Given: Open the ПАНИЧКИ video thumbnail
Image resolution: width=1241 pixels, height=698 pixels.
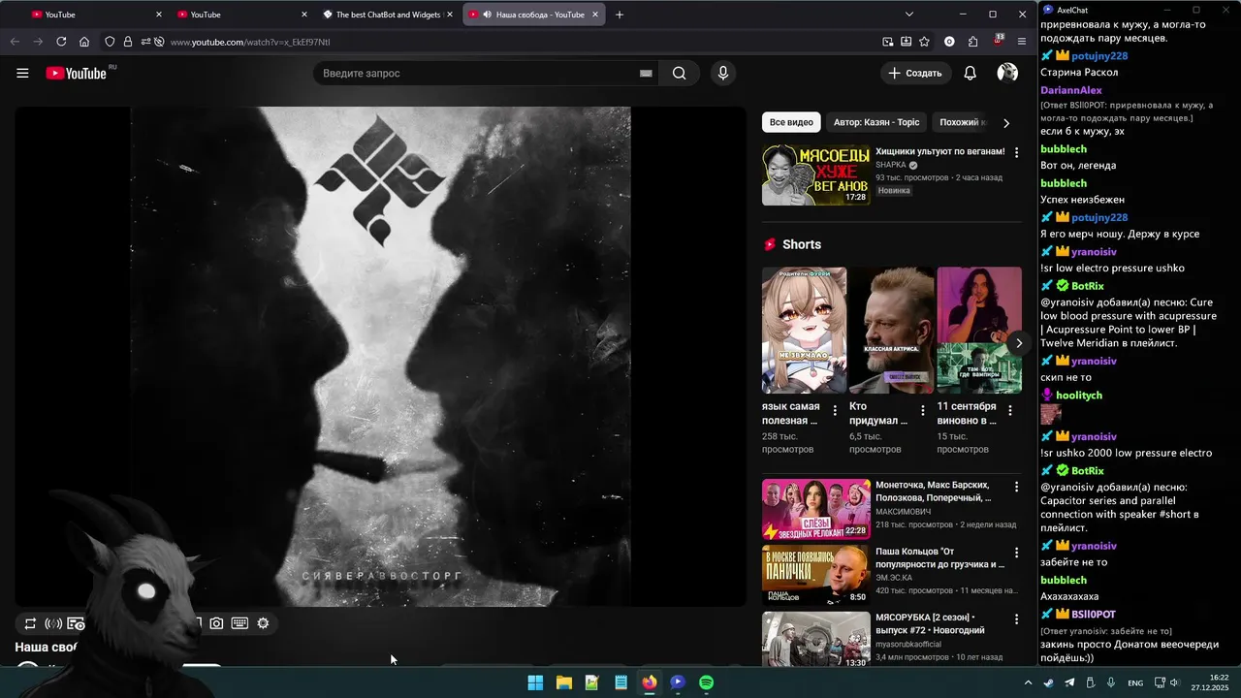Looking at the screenshot, I should 816,575.
